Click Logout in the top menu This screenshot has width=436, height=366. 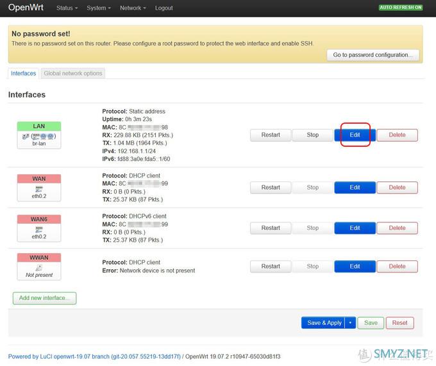(163, 8)
